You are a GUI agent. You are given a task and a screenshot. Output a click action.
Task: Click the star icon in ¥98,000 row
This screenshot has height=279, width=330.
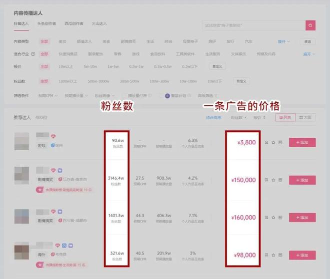pyautogui.click(x=273, y=255)
